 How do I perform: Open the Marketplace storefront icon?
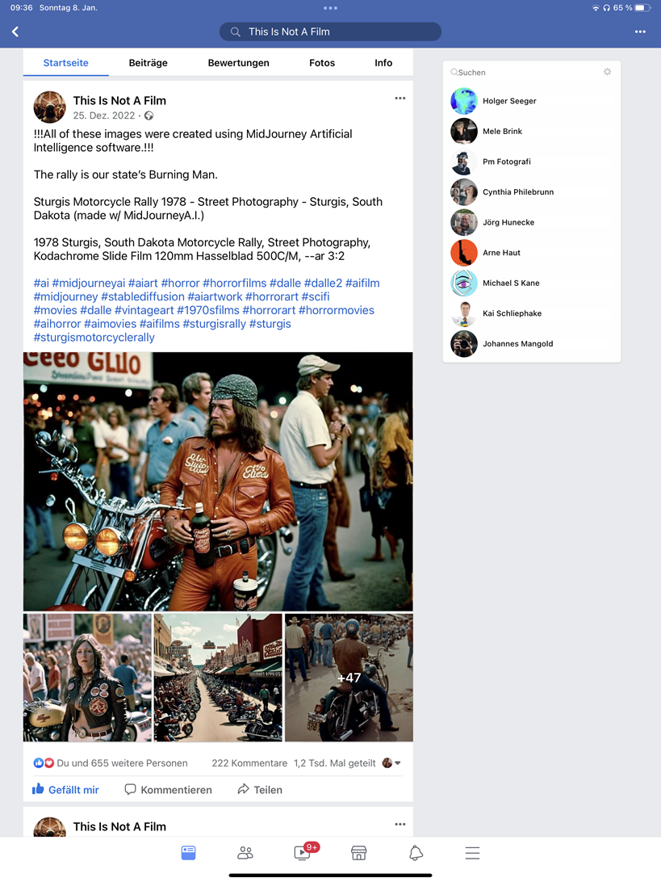(358, 853)
